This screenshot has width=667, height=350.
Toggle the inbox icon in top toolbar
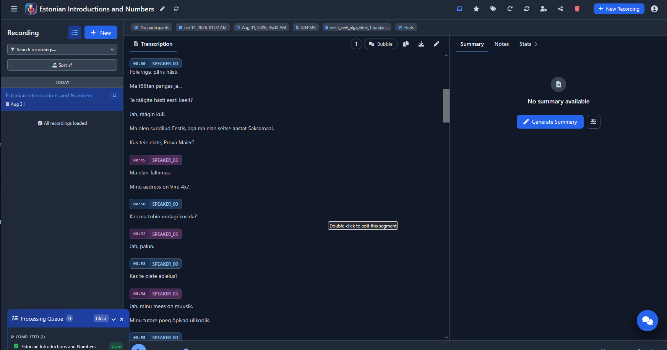click(459, 9)
